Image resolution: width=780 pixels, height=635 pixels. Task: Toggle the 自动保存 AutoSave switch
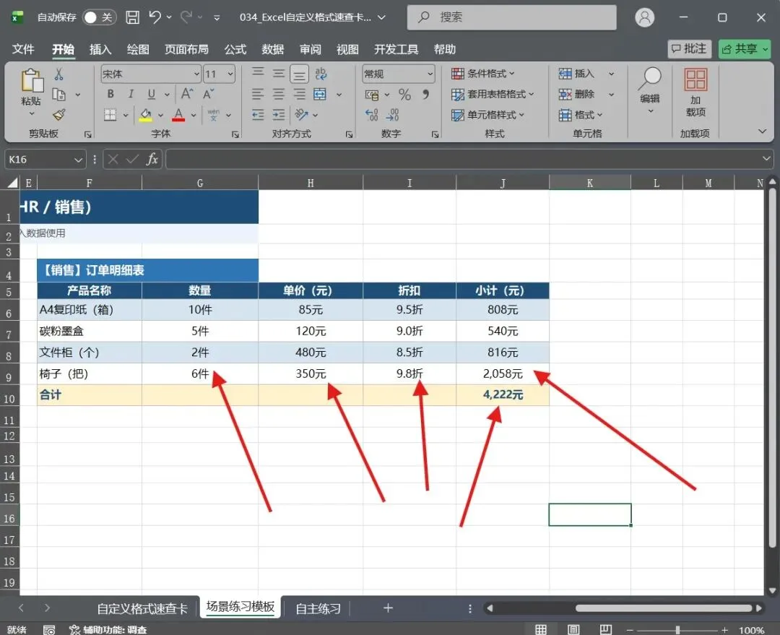tap(98, 17)
